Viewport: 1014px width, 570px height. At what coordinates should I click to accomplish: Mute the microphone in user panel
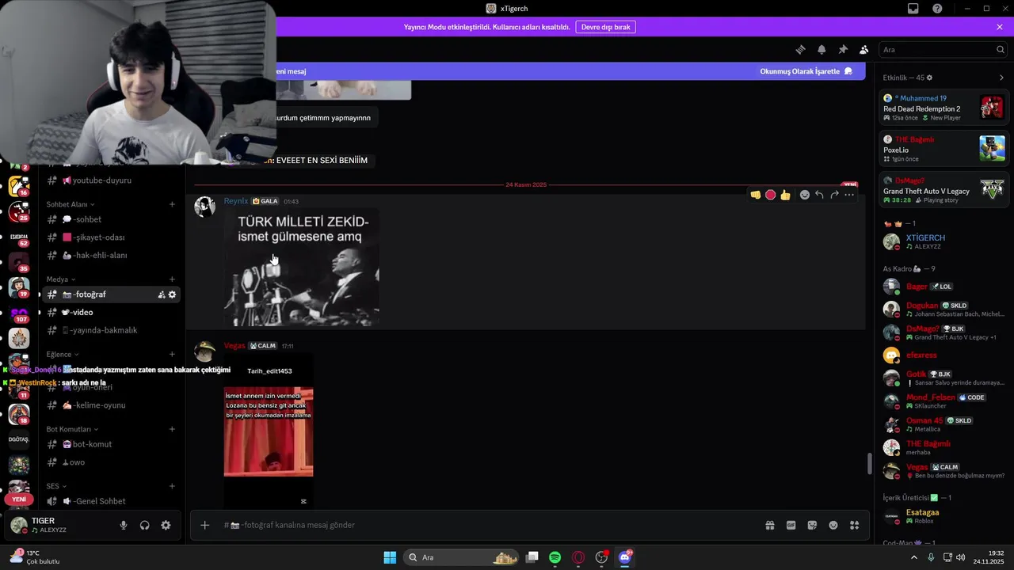(x=124, y=525)
